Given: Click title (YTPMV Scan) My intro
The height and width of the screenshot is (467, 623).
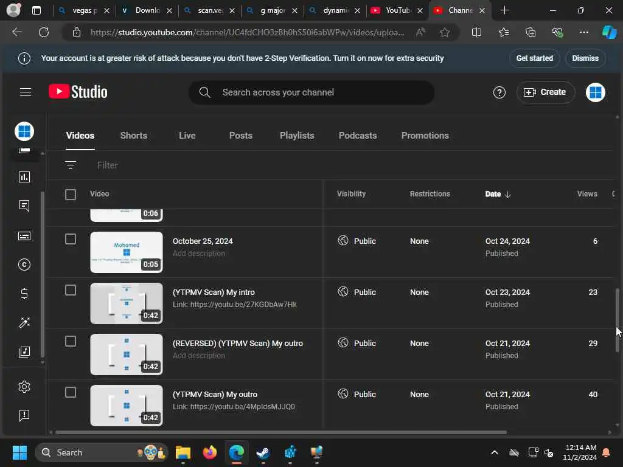Looking at the screenshot, I should 214,292.
